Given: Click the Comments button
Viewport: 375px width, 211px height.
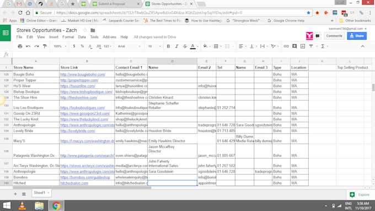Looking at the screenshot, I should 334,36.
